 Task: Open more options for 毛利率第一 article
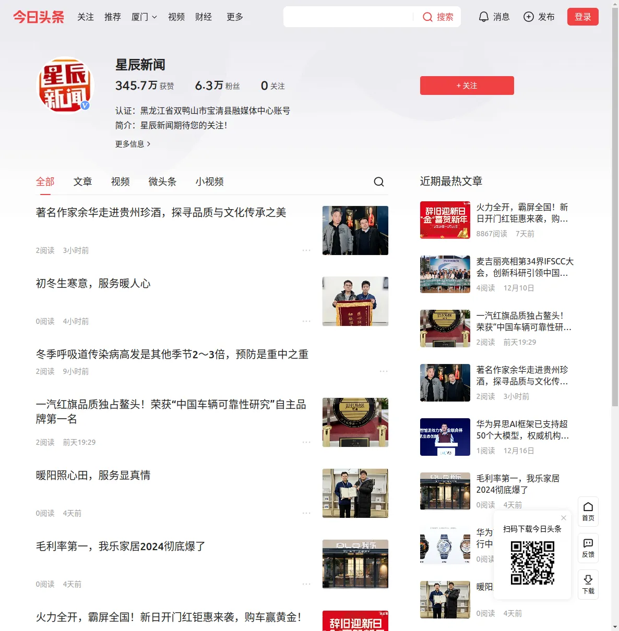point(306,585)
